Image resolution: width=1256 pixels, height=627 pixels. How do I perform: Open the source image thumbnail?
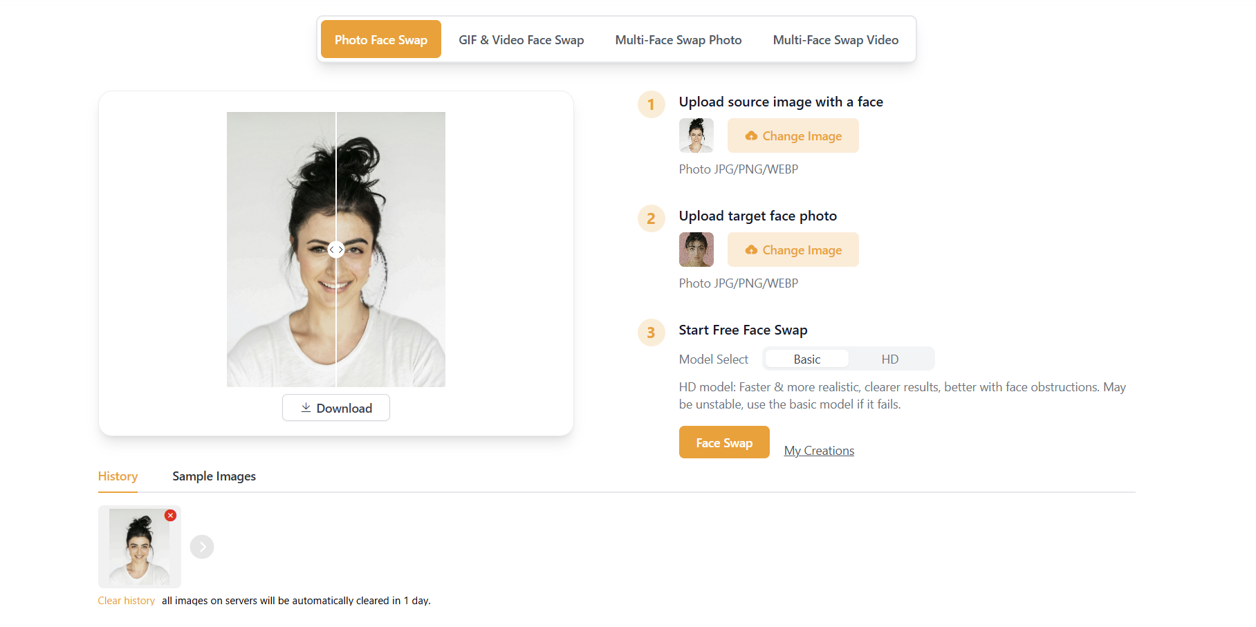(x=696, y=135)
